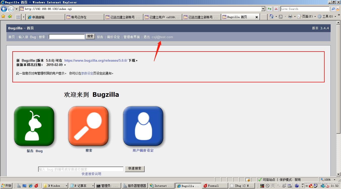Click the 报告 Bug text link
This screenshot has height=189, width=341.
pos(35,151)
